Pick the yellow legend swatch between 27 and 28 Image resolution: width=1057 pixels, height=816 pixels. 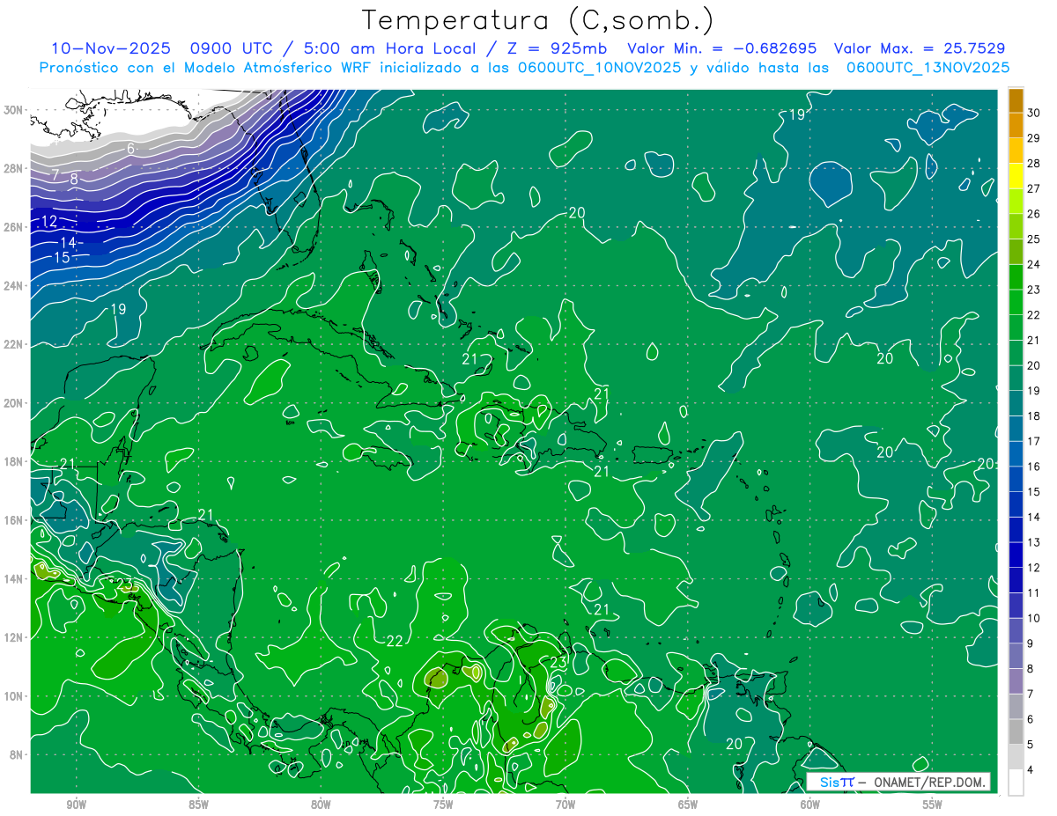[1016, 176]
